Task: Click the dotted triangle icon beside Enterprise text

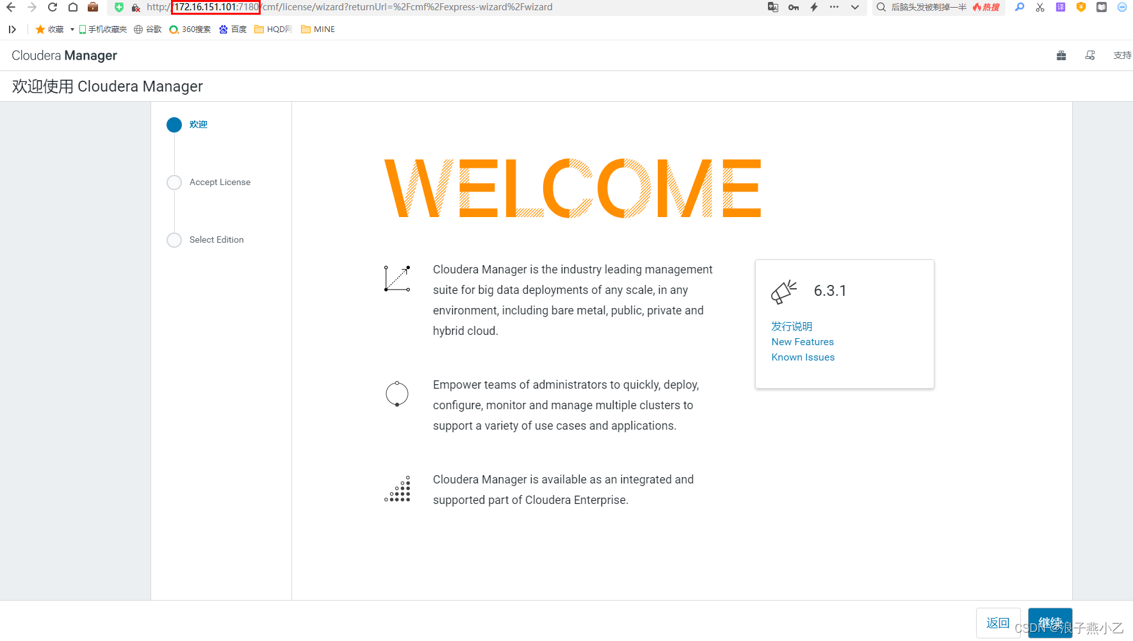Action: 397,489
